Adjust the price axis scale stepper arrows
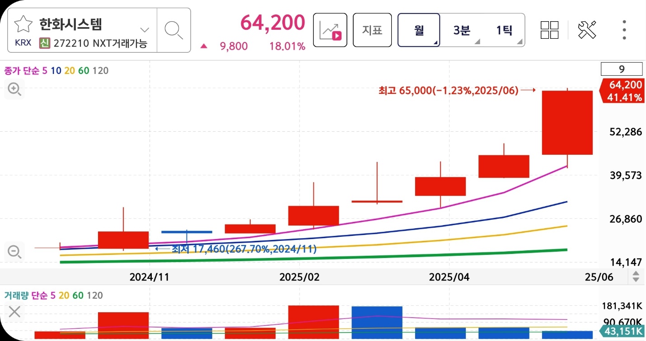Screen dimensions: 646x341 point(636,276)
